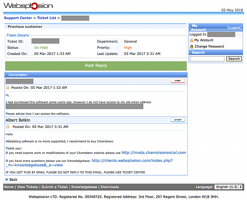Click the user message posted-on note icon
247x201 pixels.
coord(7,88)
